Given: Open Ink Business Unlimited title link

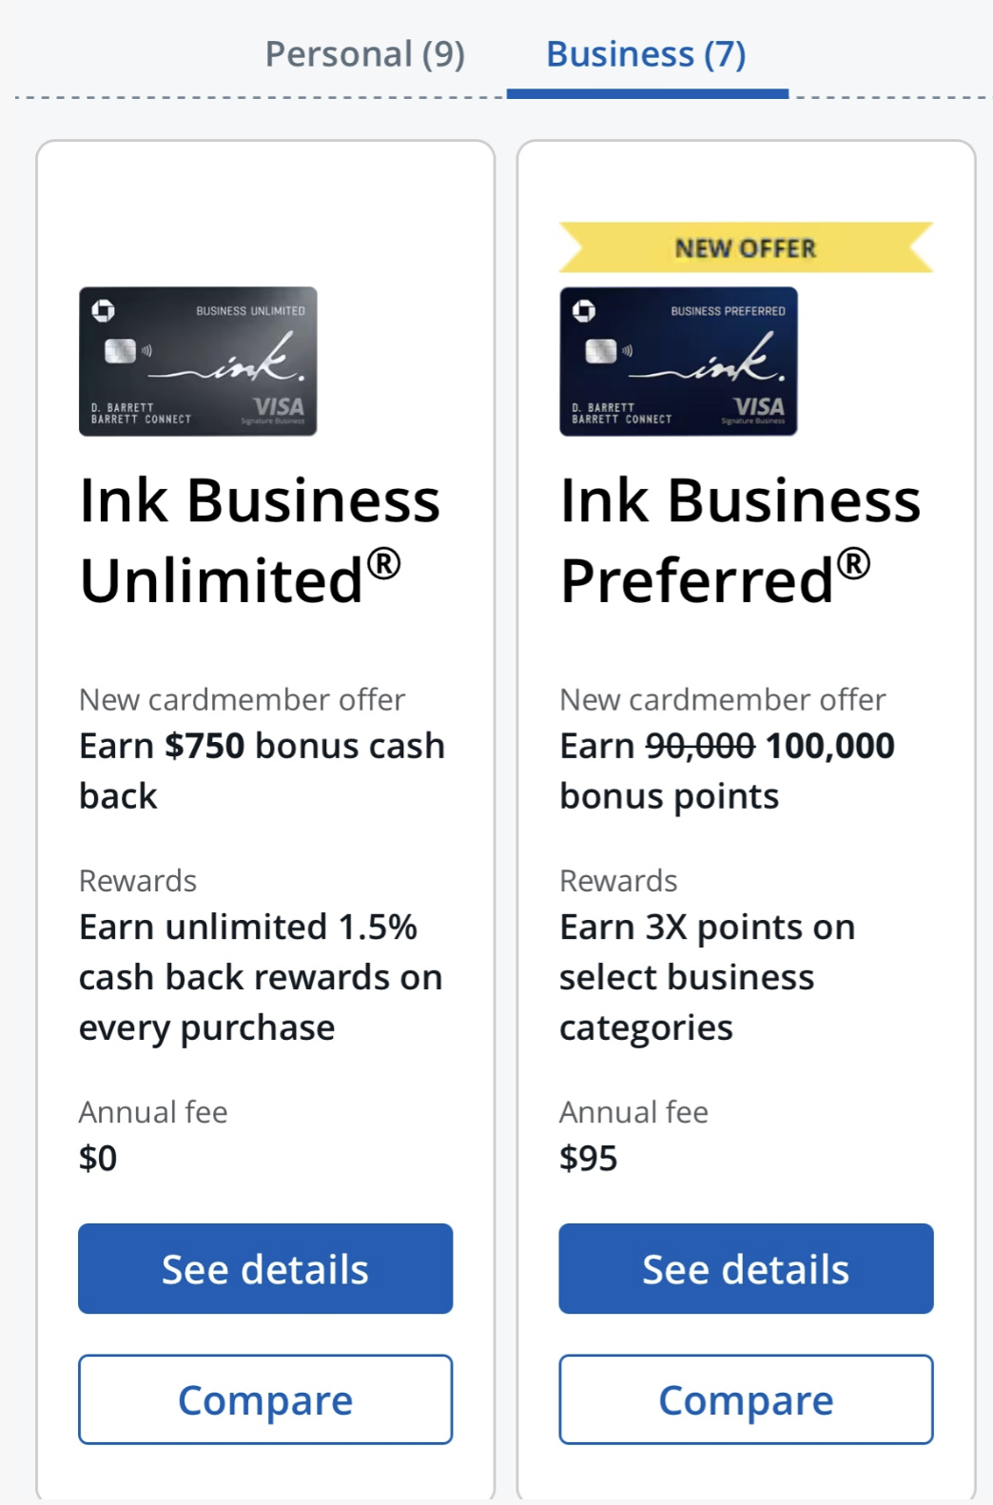Looking at the screenshot, I should 259,539.
